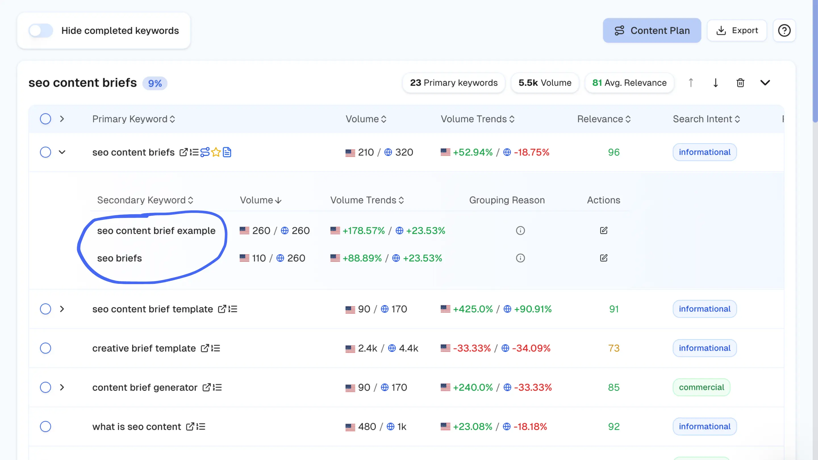
Task: Select the creative brief template row radio
Action: pyautogui.click(x=45, y=348)
